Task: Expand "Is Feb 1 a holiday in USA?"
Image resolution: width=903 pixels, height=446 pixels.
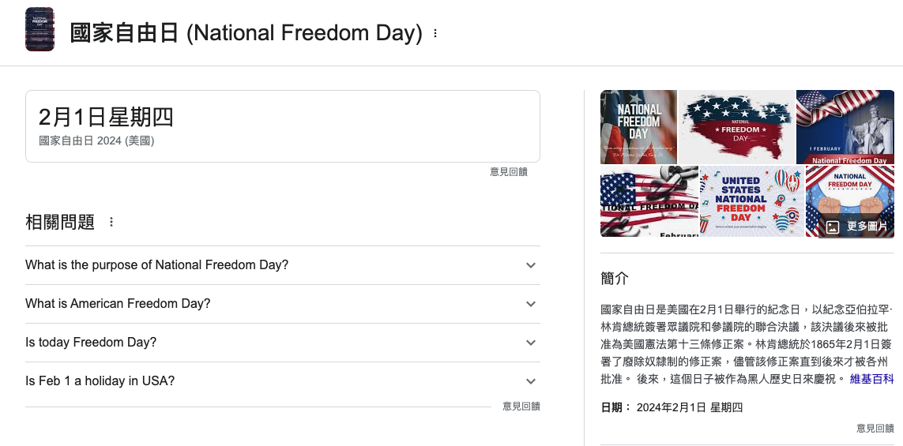Action: point(283,381)
